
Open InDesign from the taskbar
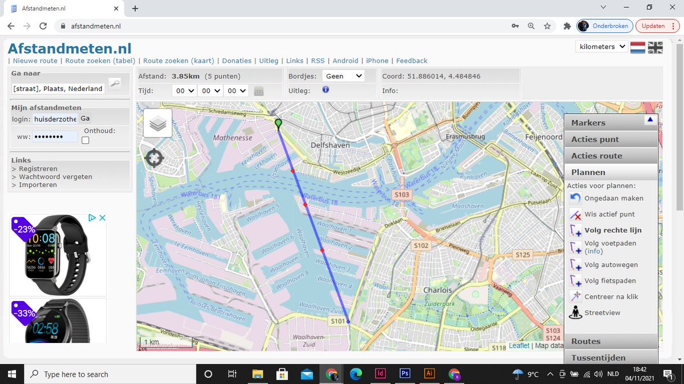click(x=380, y=374)
